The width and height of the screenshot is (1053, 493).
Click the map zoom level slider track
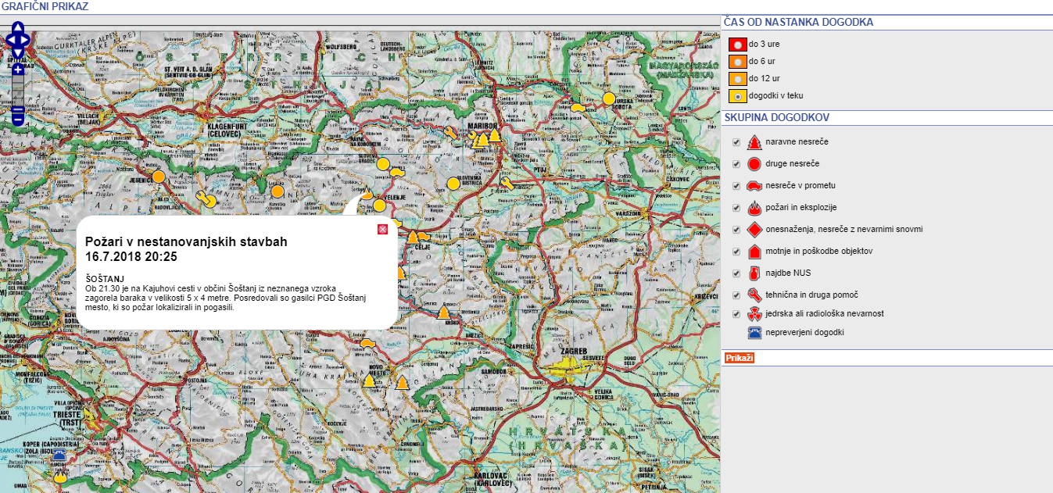18,95
